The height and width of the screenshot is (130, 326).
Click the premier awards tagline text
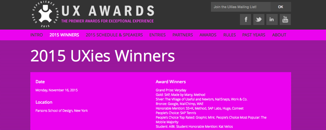click(107, 21)
